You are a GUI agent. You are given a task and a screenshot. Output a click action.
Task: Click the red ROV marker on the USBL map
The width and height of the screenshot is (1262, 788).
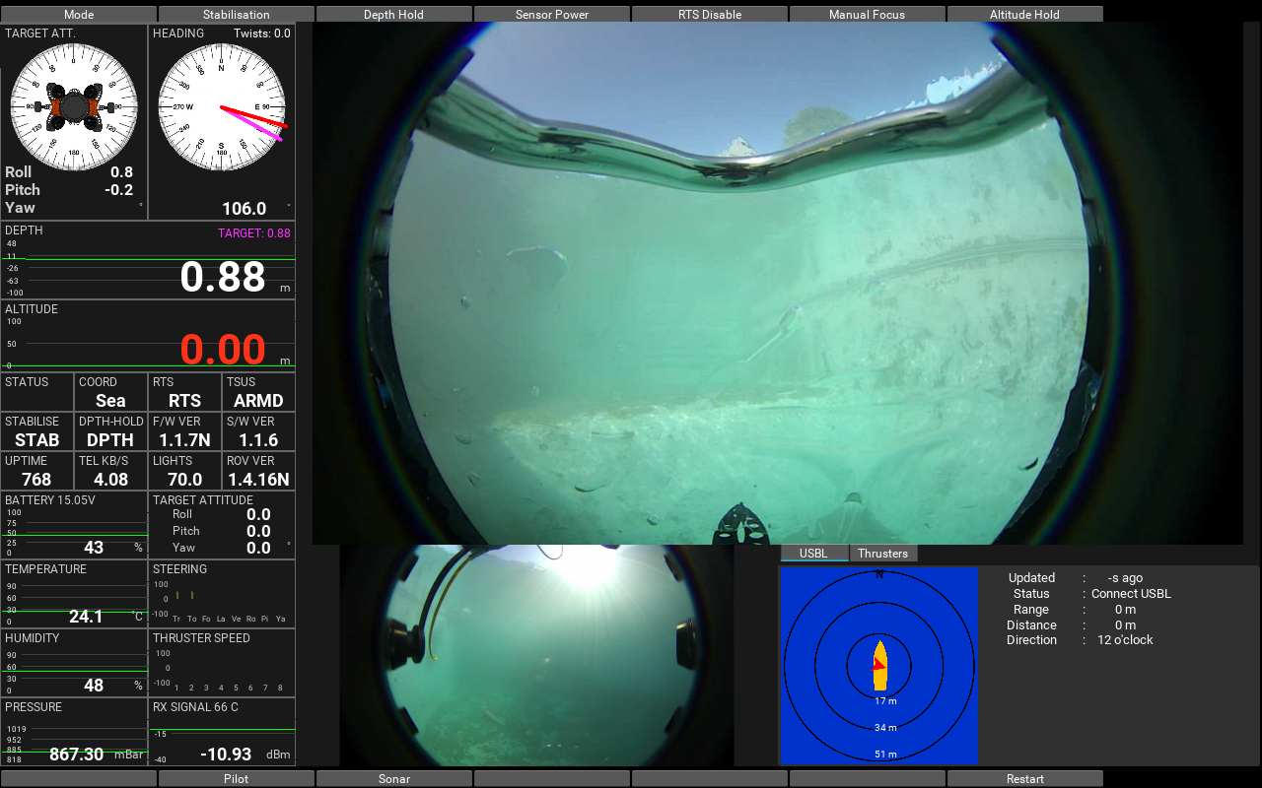[877, 665]
